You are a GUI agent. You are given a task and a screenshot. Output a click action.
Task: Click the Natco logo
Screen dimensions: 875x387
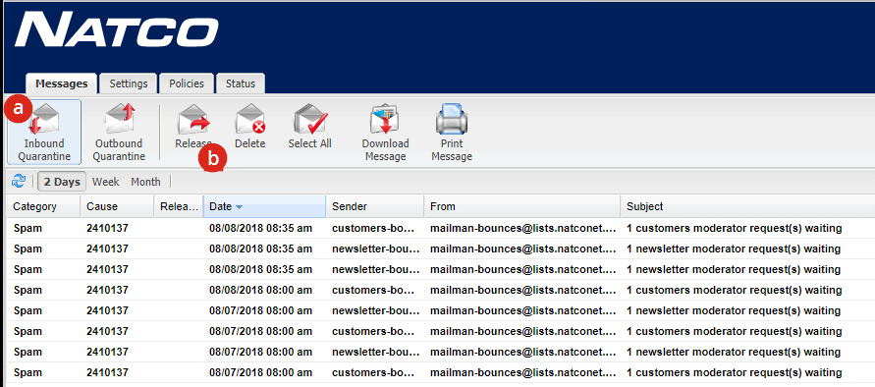click(117, 29)
